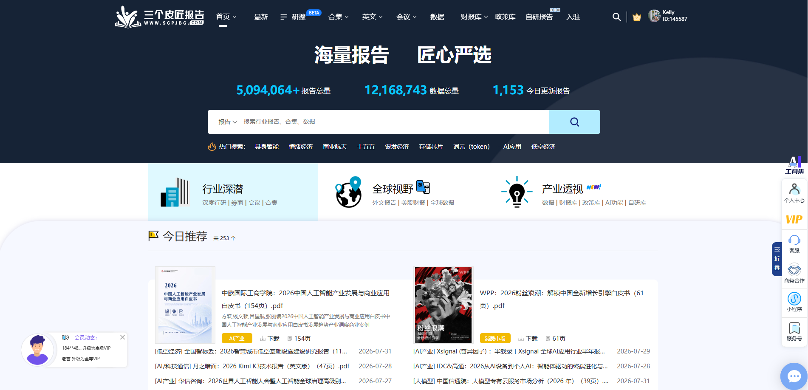Click the 行业深潜 building icon
The height and width of the screenshot is (390, 808).
175,192
